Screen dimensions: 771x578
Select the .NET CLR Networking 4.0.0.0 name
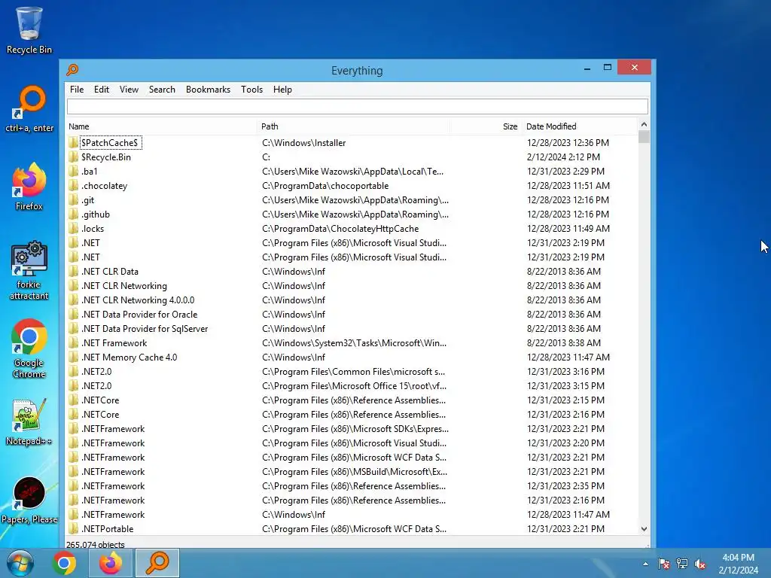pos(138,300)
